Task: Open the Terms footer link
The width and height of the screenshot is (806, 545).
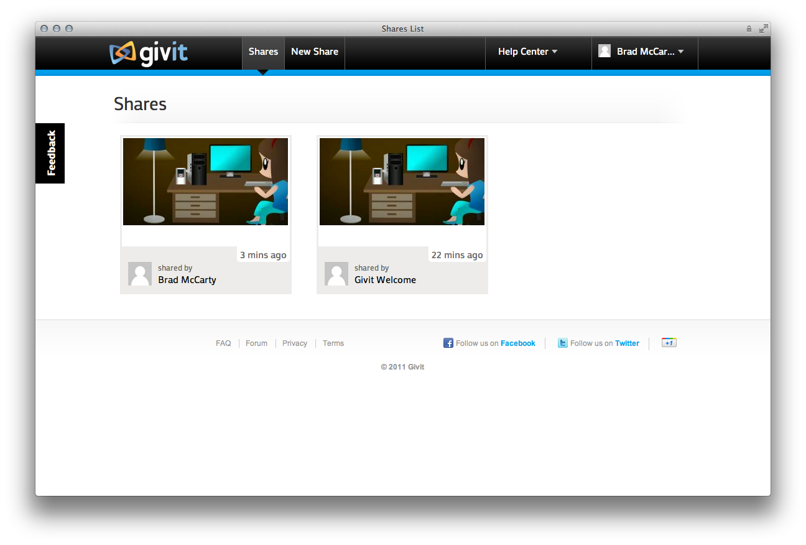Action: pyautogui.click(x=333, y=343)
